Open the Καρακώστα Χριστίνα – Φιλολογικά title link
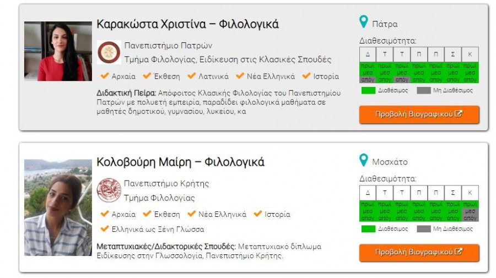496x278 pixels. [x=187, y=24]
